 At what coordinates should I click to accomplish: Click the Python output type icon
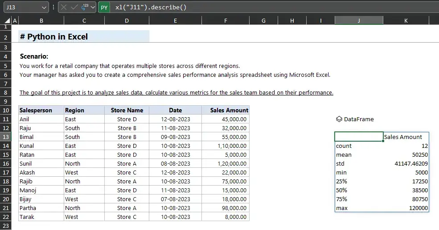[84, 7]
